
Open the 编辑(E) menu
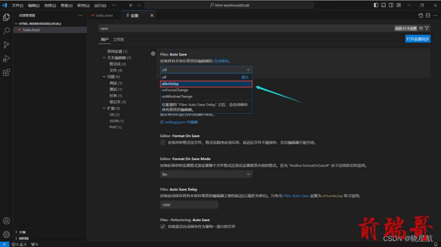pyautogui.click(x=34, y=5)
